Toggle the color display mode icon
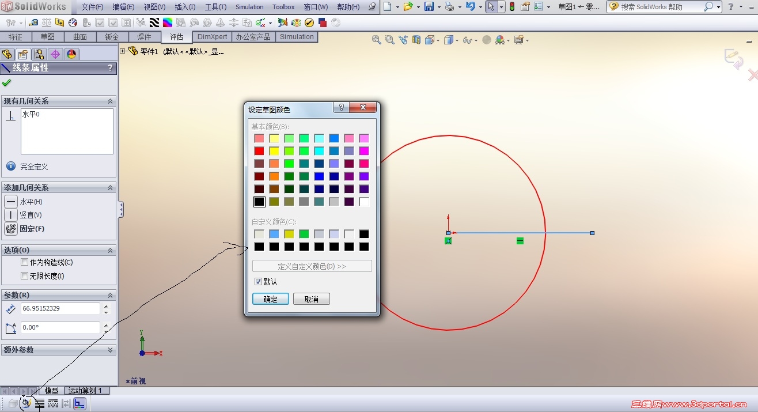Viewport: 758px width, 412px height. click(x=79, y=403)
